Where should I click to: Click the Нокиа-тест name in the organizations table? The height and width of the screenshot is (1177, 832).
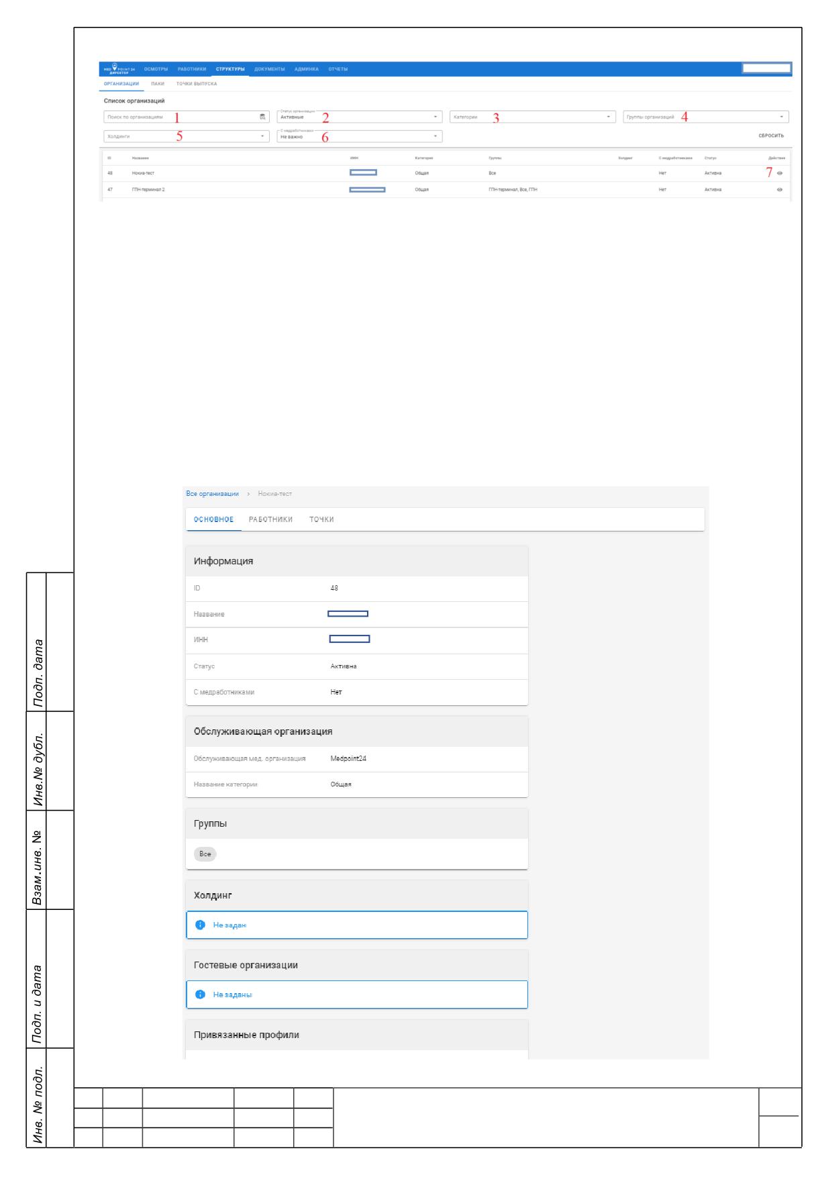[144, 173]
